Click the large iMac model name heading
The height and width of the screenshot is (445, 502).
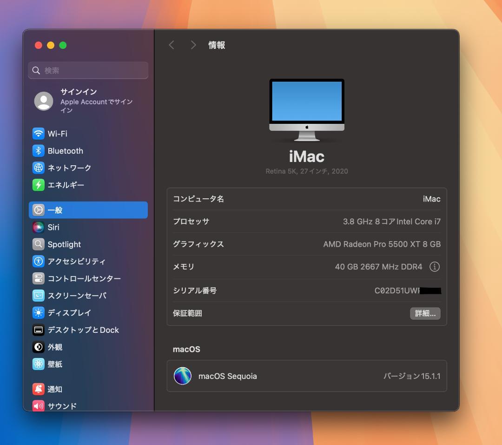(307, 156)
